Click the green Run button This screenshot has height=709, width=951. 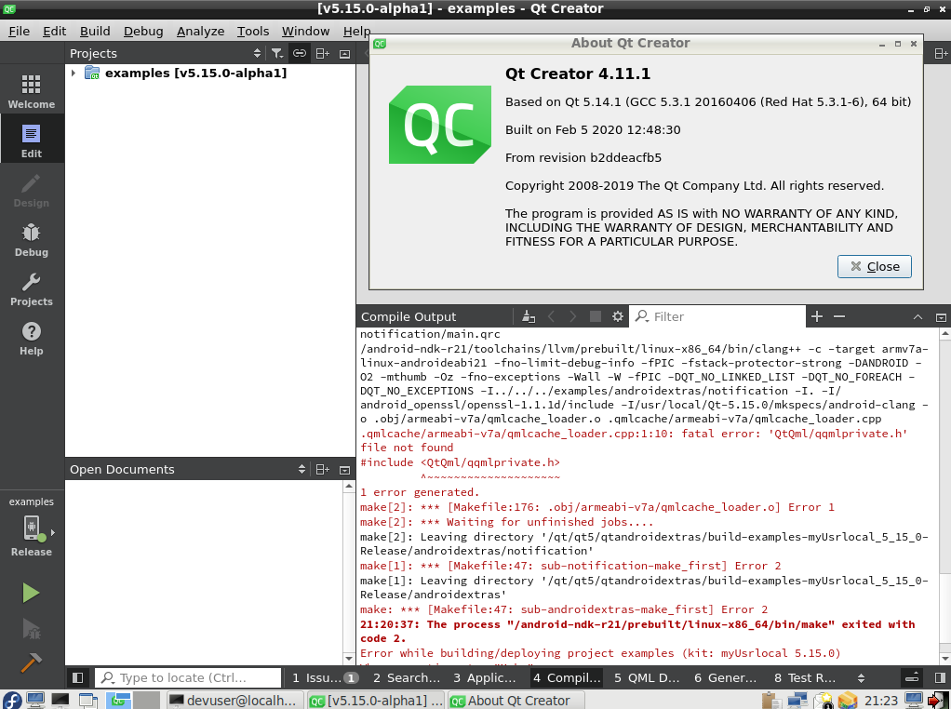(x=31, y=593)
